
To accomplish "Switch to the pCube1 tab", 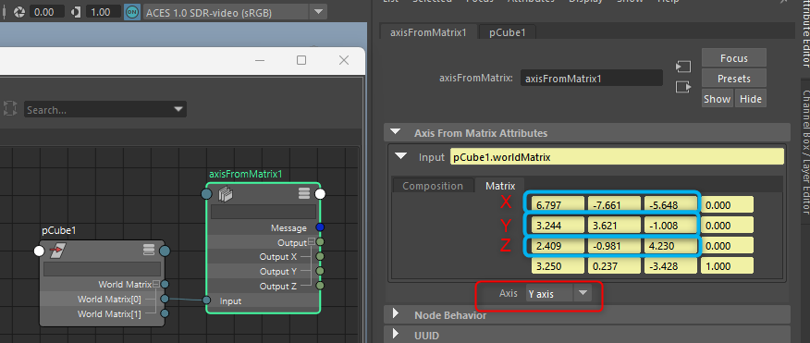I will point(508,32).
